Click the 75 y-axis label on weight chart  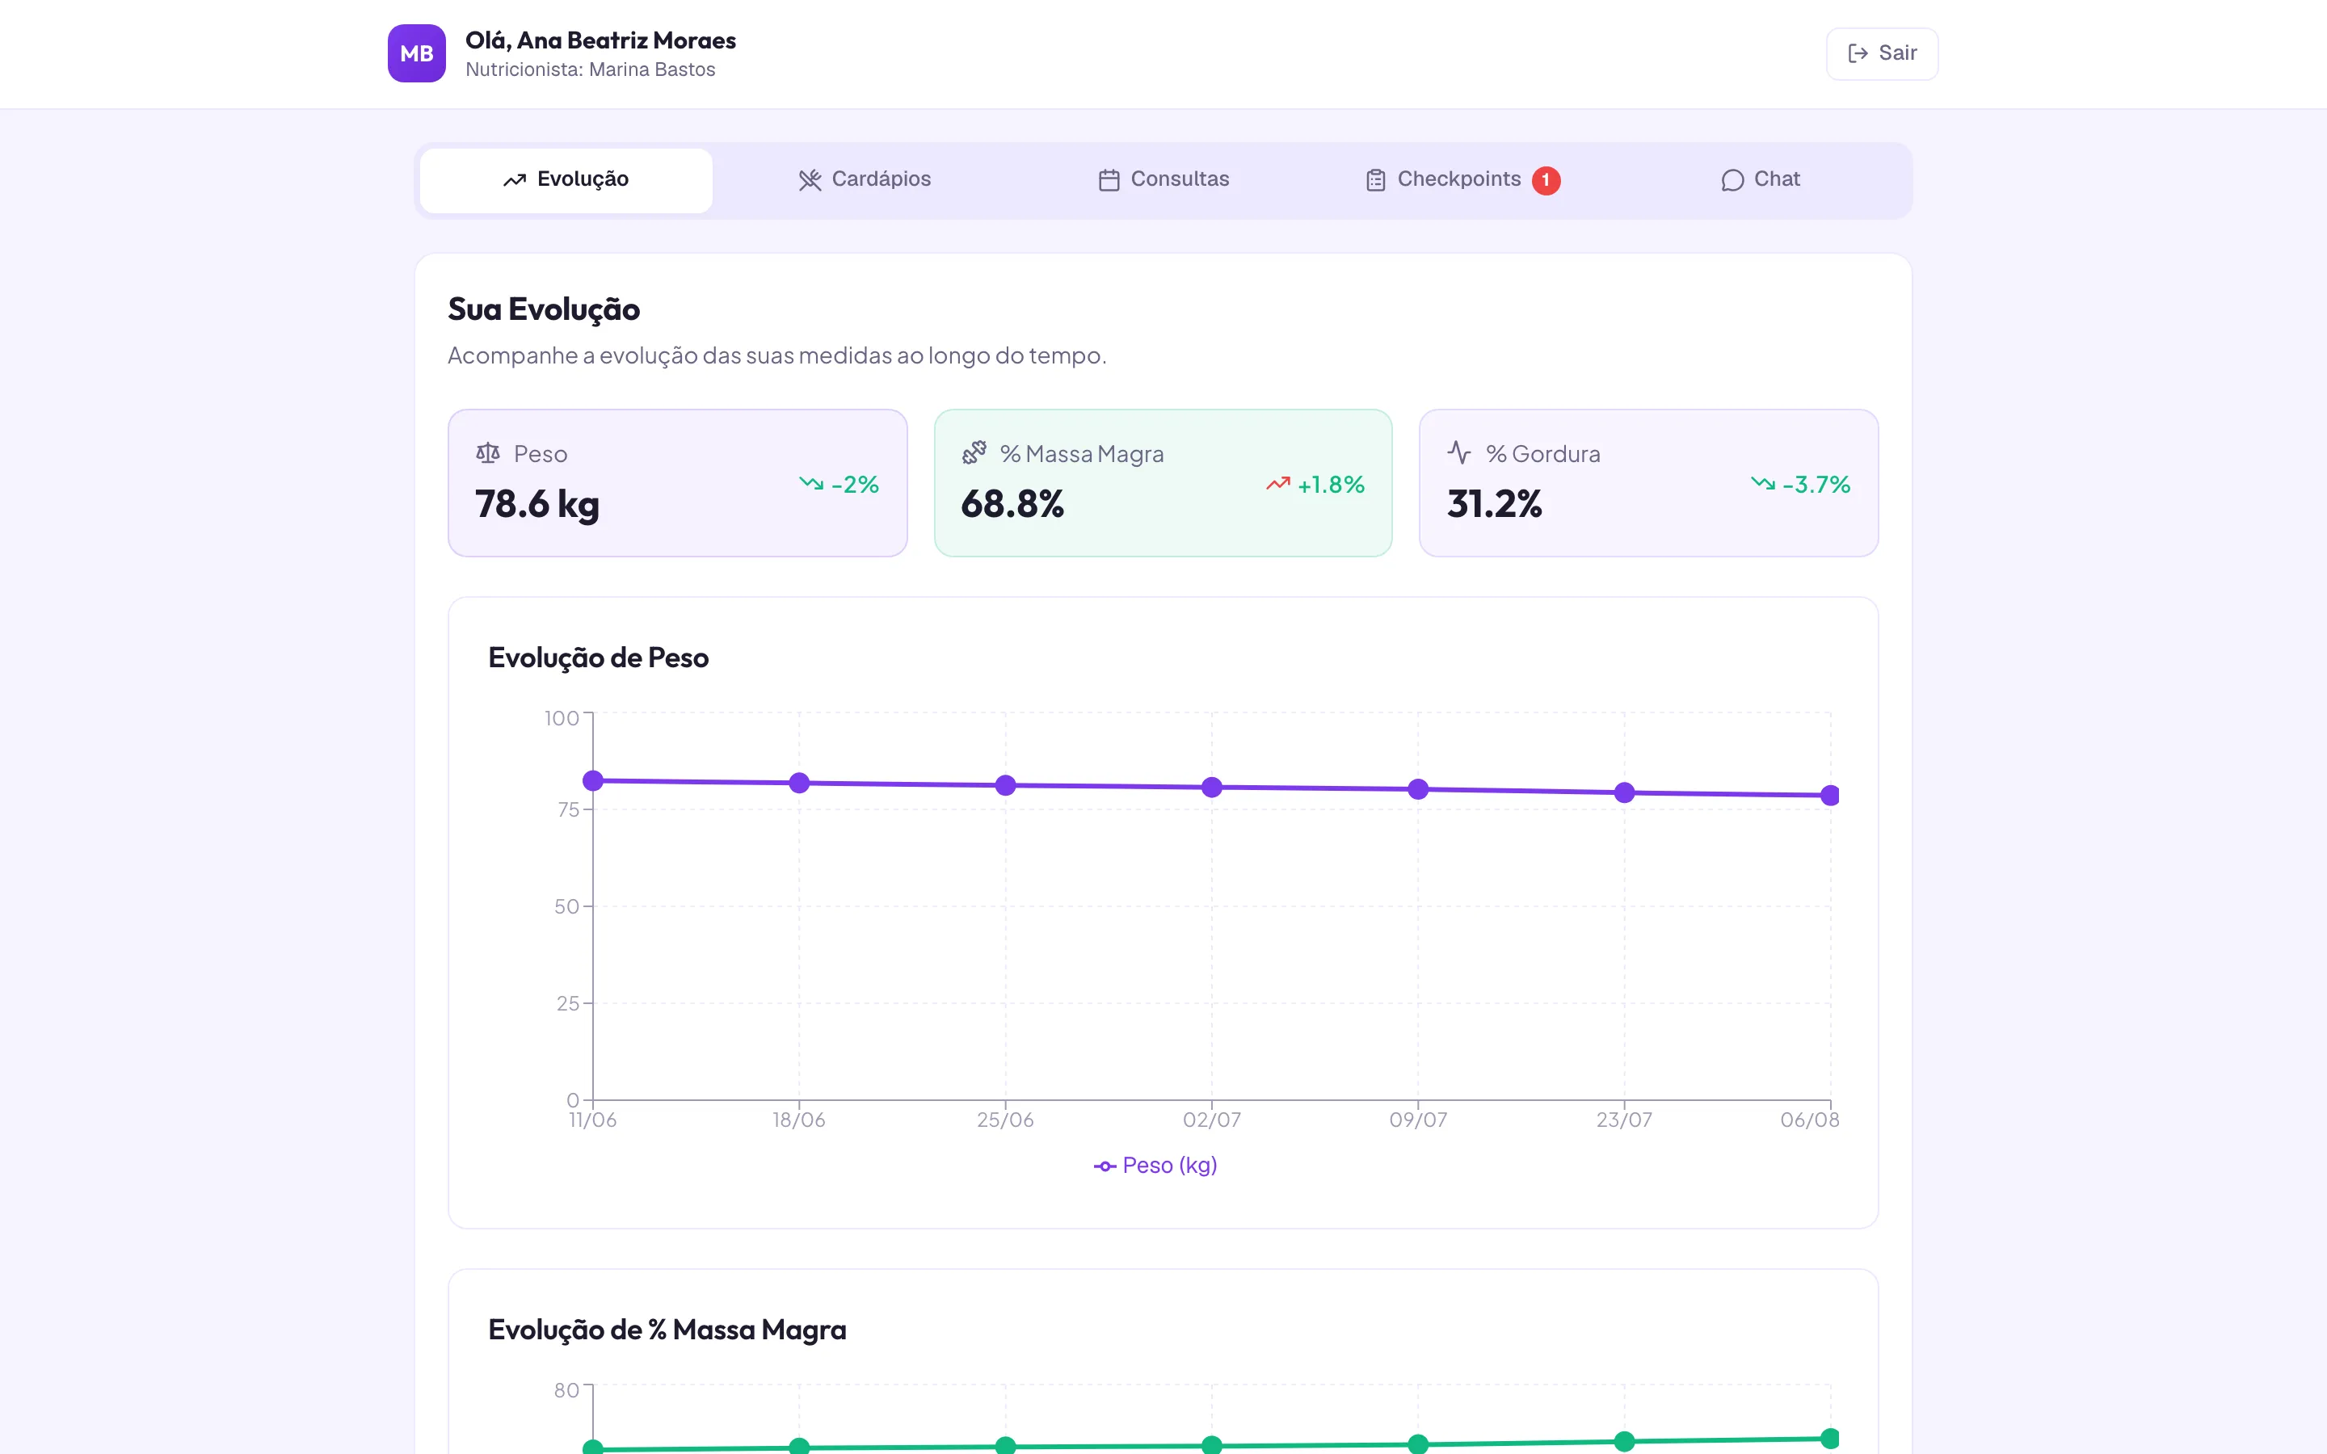click(x=568, y=809)
